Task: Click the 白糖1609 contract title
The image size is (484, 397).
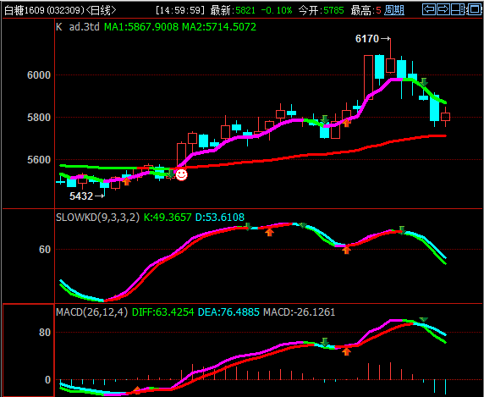Action: pyautogui.click(x=25, y=10)
